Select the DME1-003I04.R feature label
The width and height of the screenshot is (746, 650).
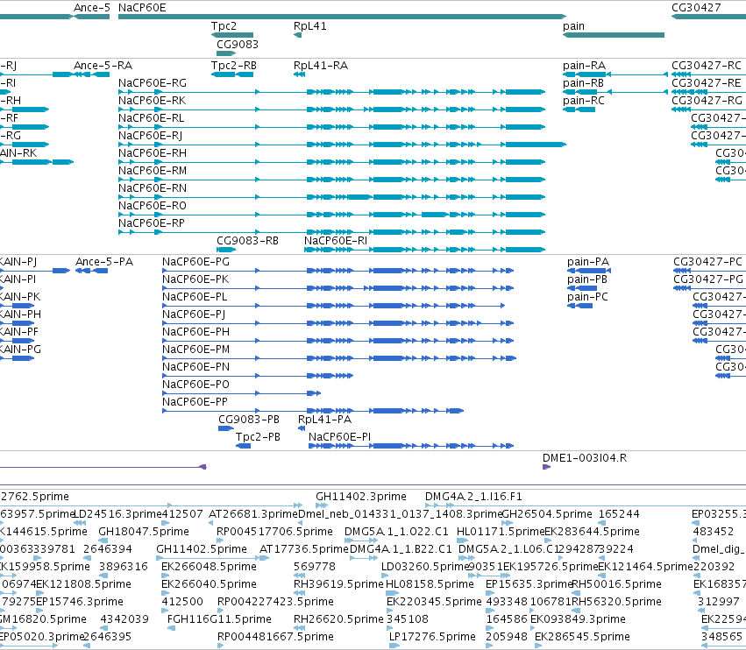[x=585, y=458]
